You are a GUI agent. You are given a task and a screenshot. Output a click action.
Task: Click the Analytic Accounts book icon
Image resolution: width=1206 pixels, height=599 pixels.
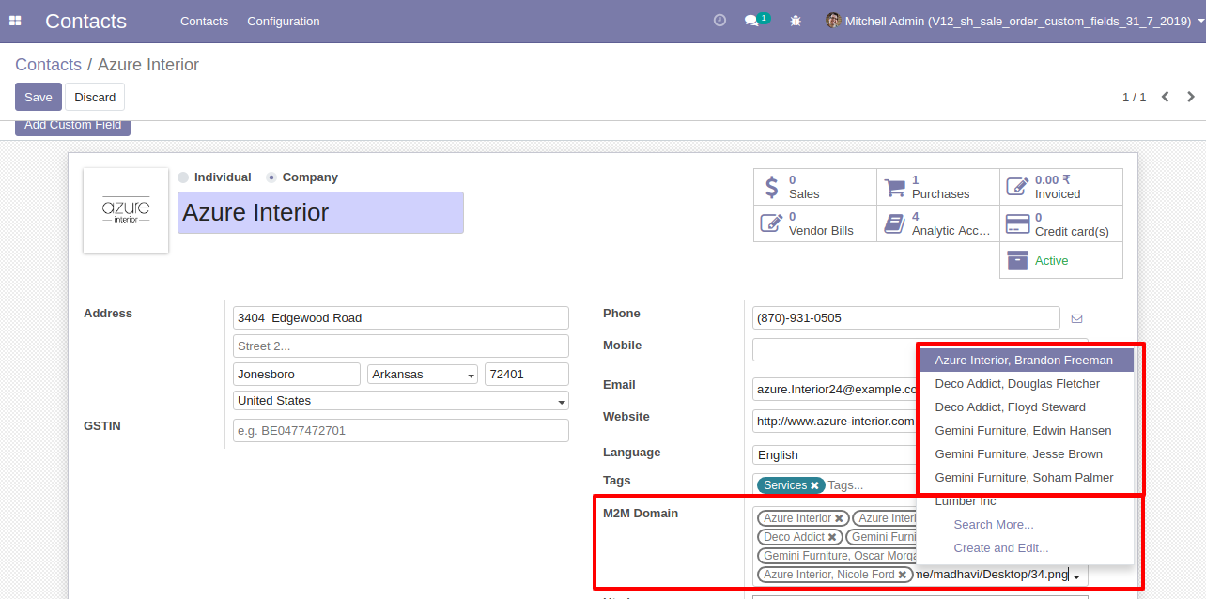894,223
